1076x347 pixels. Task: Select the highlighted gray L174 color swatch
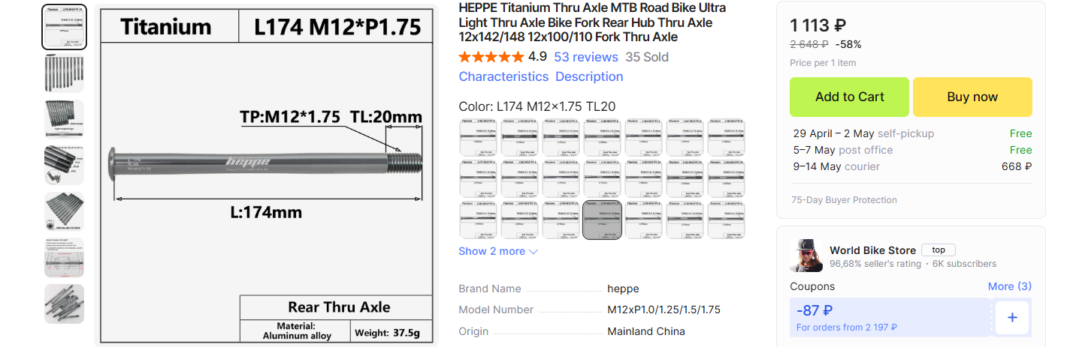[x=602, y=220]
